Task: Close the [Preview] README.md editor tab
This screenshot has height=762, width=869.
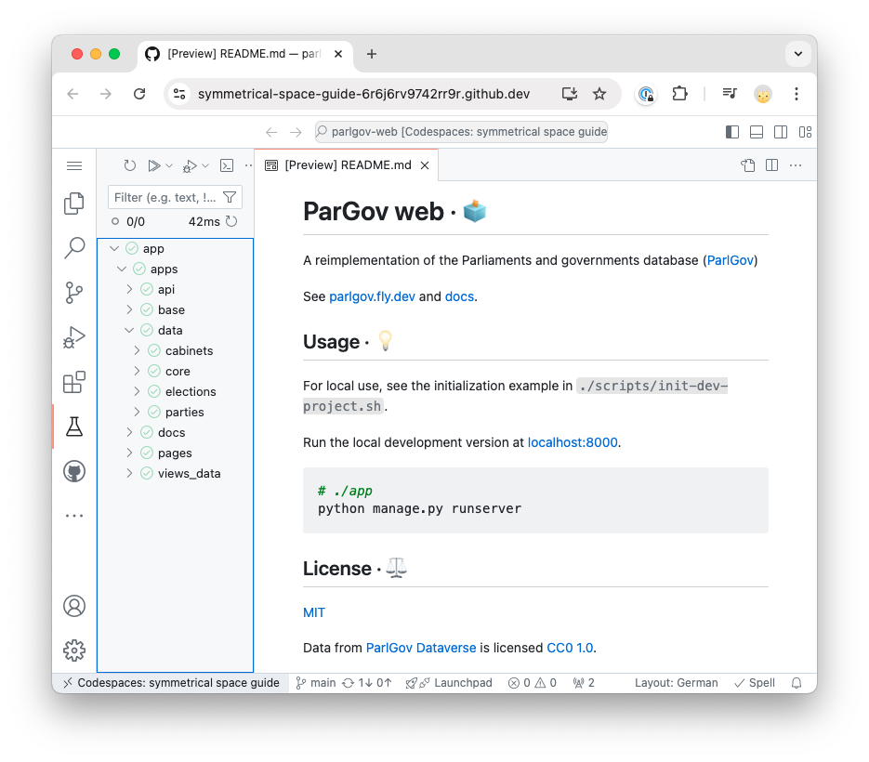Action: tap(425, 165)
